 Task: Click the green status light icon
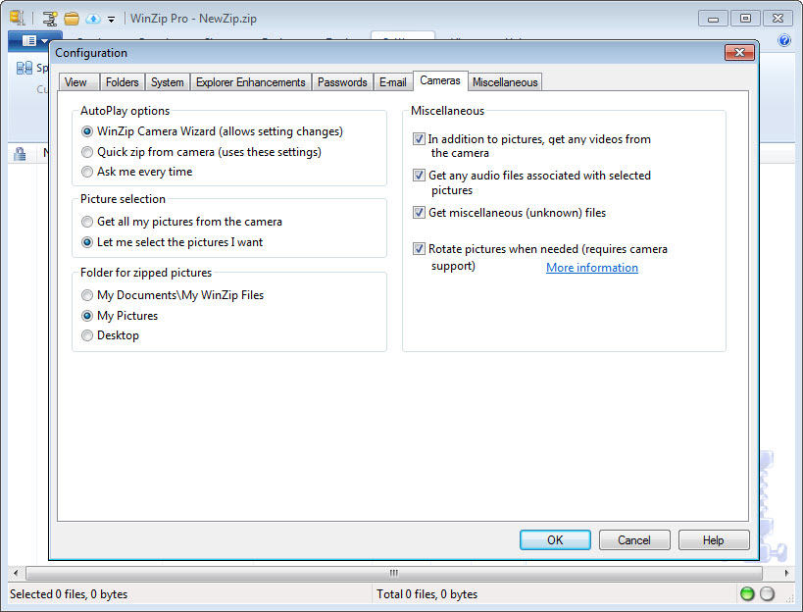747,593
